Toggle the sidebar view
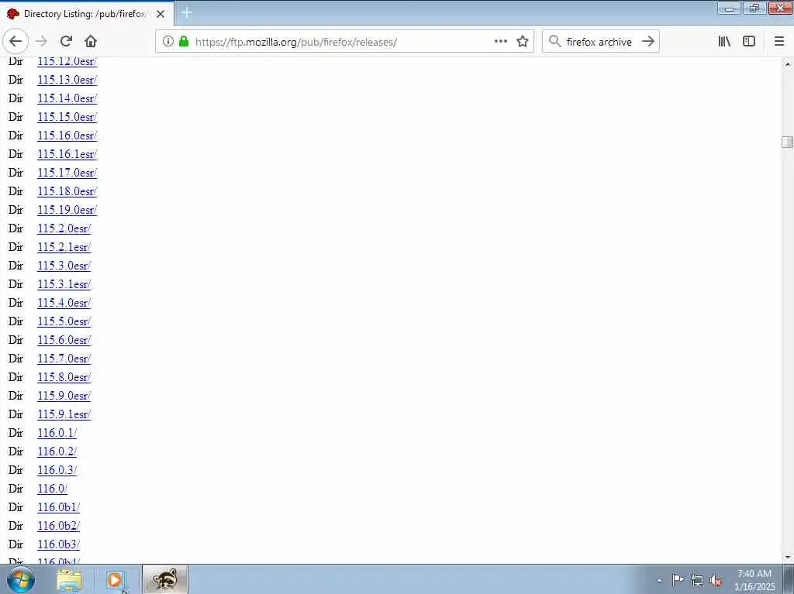 tap(749, 42)
